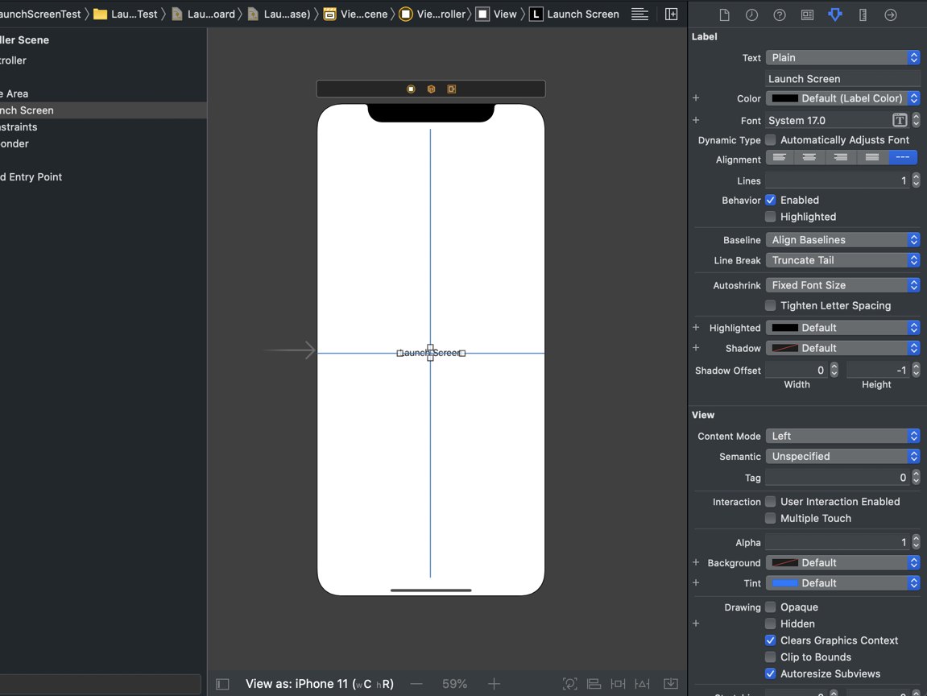Screen dimensions: 927x696
Task: Select center text alignment button
Action: (809, 158)
